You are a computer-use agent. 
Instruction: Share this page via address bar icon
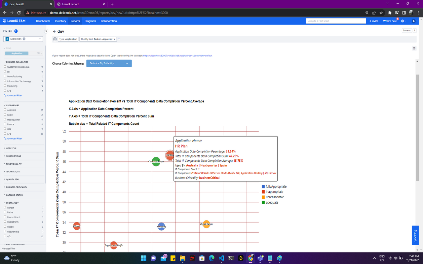coord(374,13)
